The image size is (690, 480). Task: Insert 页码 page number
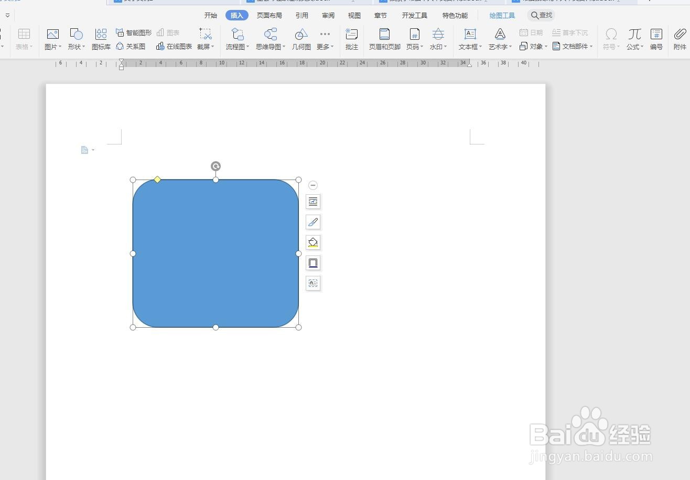click(414, 35)
